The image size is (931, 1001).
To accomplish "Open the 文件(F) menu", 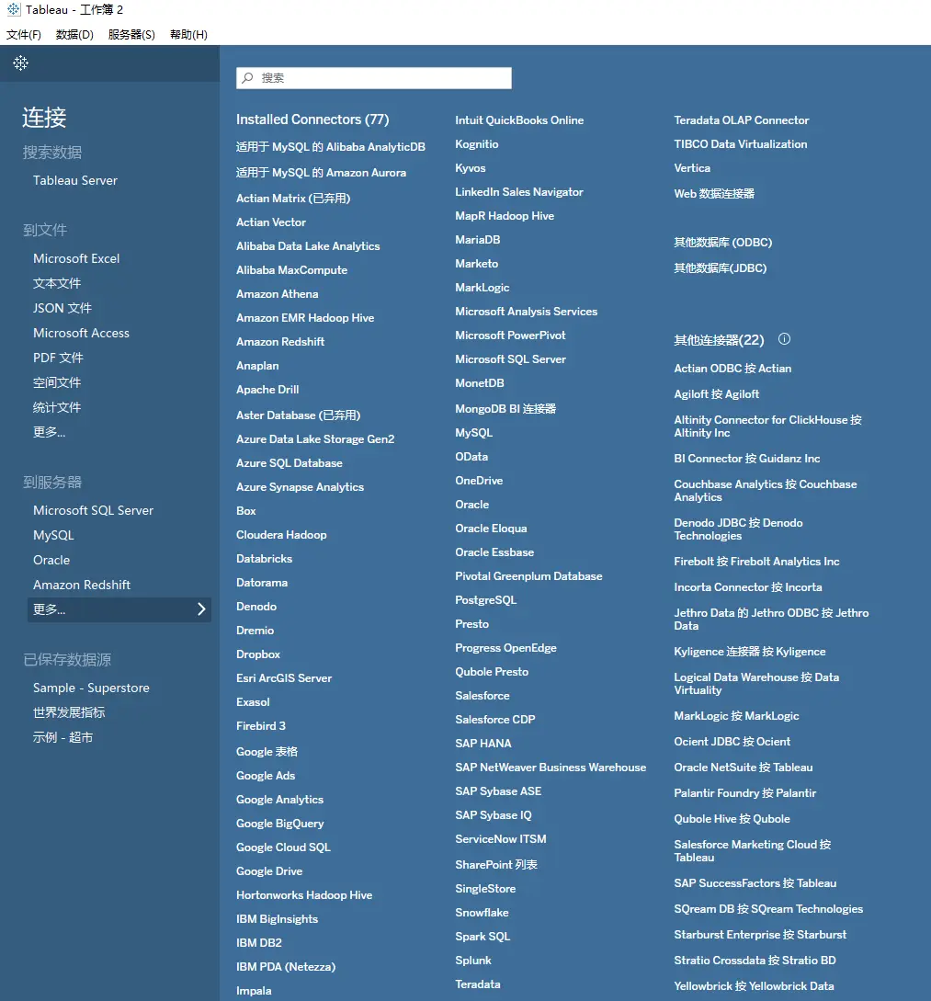I will point(24,35).
